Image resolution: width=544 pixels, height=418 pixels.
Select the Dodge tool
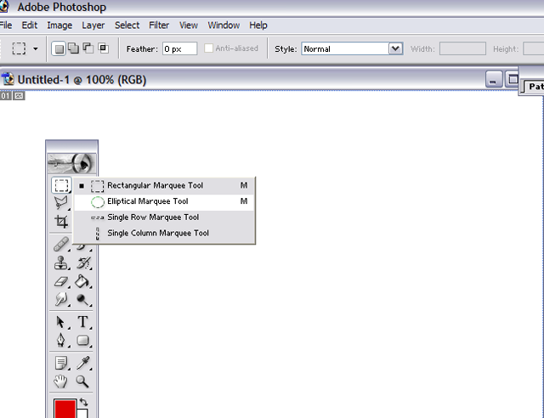click(x=83, y=299)
